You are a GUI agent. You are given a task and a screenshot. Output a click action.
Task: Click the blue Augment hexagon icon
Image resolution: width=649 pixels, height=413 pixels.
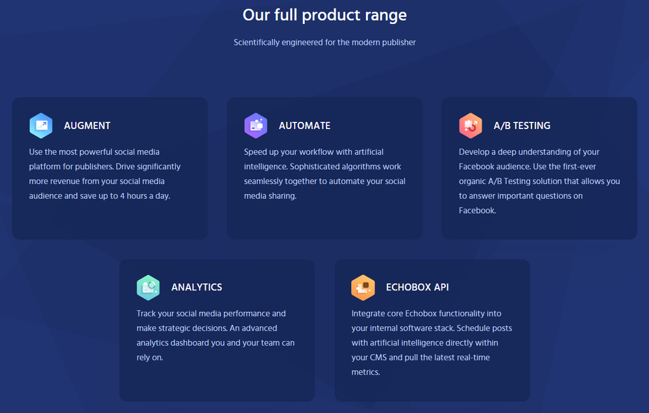tap(41, 125)
